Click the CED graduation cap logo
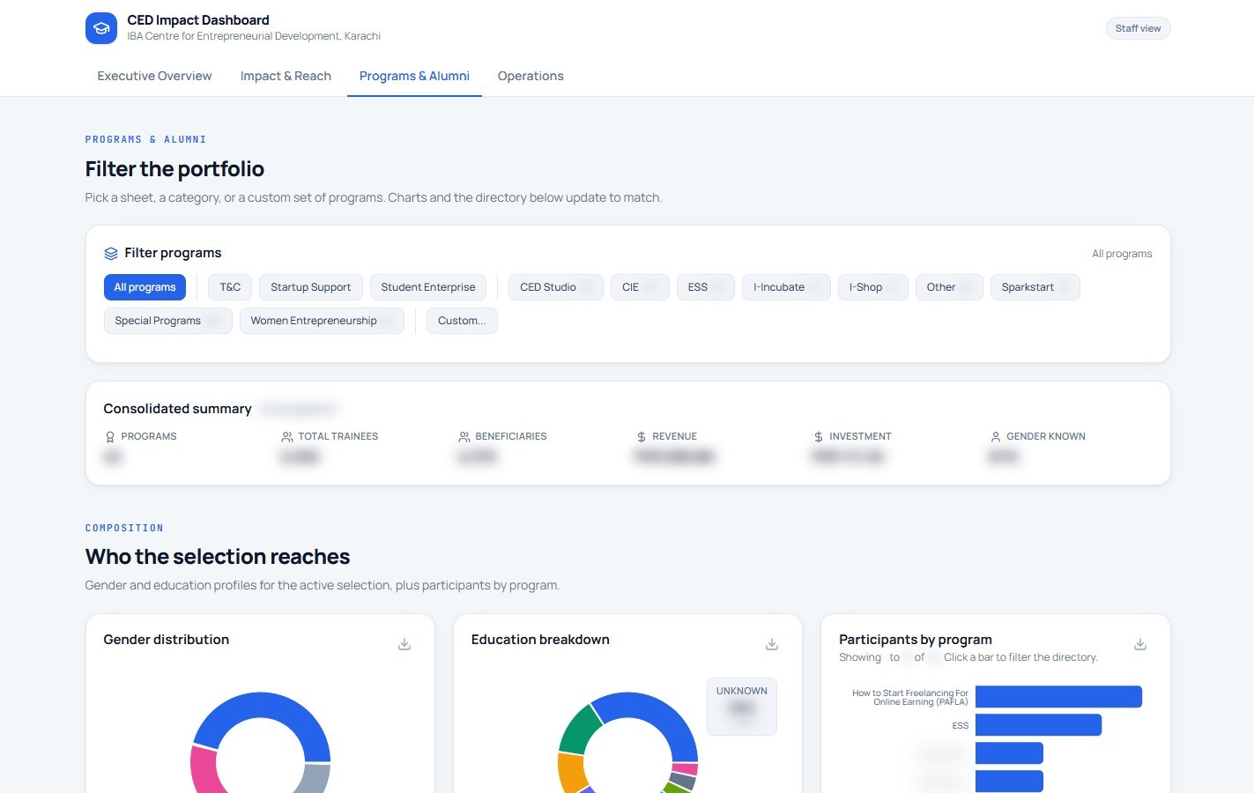The height and width of the screenshot is (793, 1254). point(101,28)
